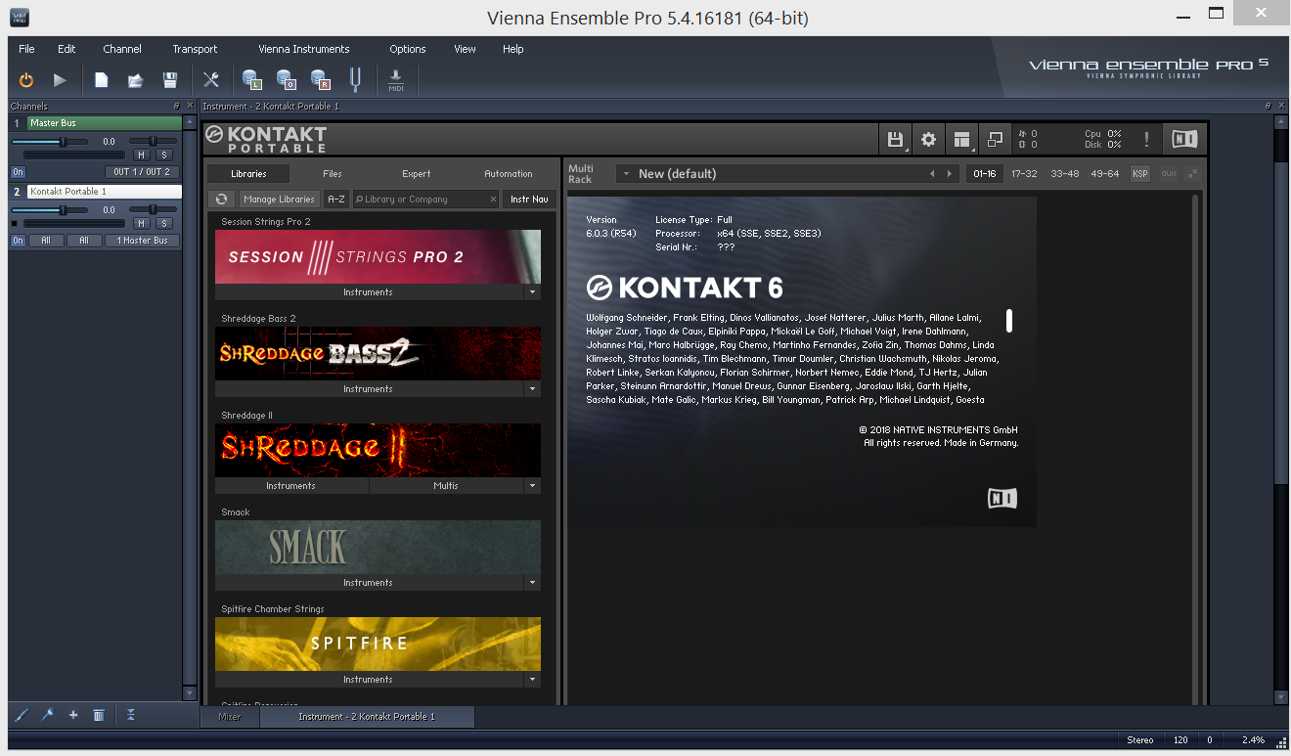The width and height of the screenshot is (1291, 756).
Task: Open the Vienna Instruments menu
Action: pyautogui.click(x=303, y=49)
